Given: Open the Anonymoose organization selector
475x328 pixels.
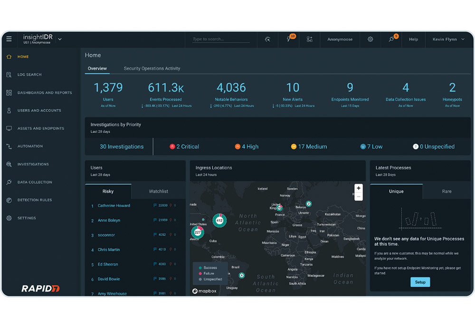Looking at the screenshot, I should [340, 39].
